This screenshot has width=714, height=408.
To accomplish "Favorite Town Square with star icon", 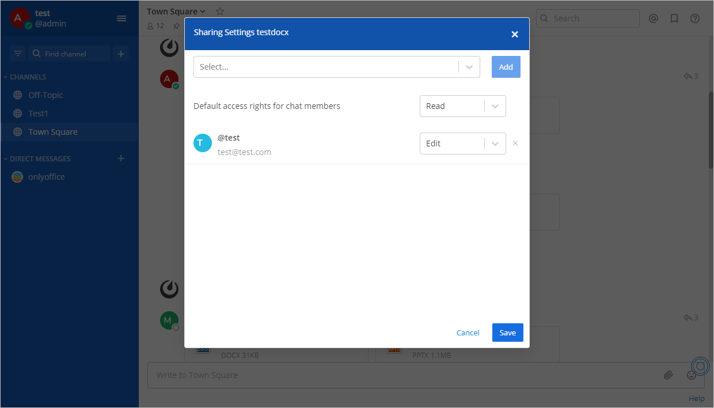I will pos(219,12).
